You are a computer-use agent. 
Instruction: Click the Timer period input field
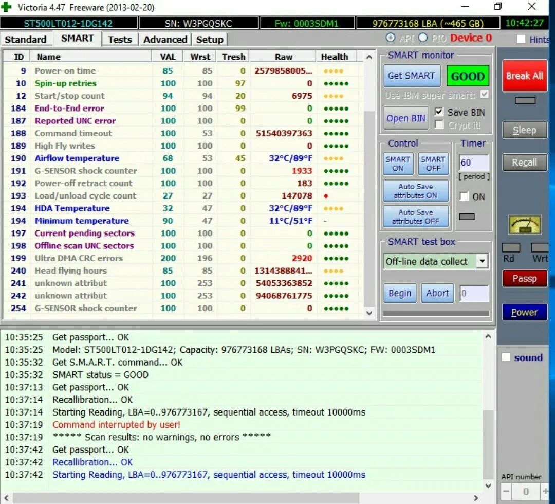(474, 163)
